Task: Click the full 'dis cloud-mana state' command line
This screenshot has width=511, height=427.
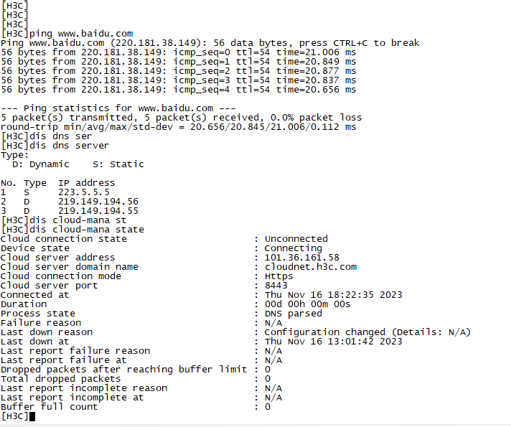Action: tap(72, 230)
